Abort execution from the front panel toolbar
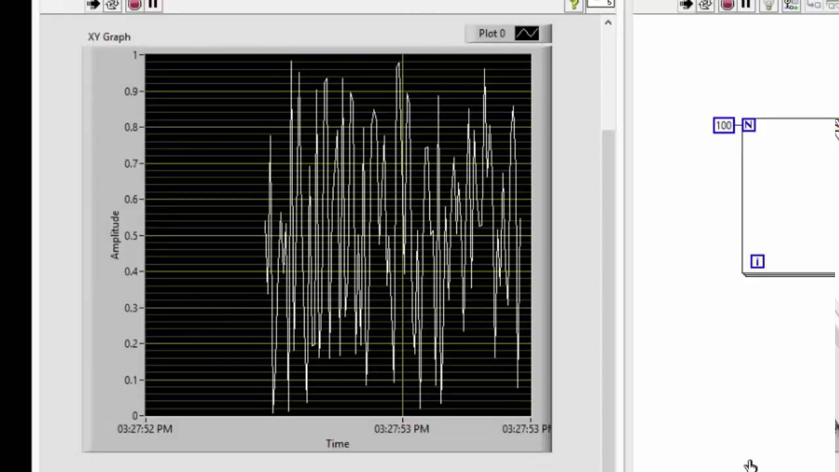 pyautogui.click(x=134, y=5)
